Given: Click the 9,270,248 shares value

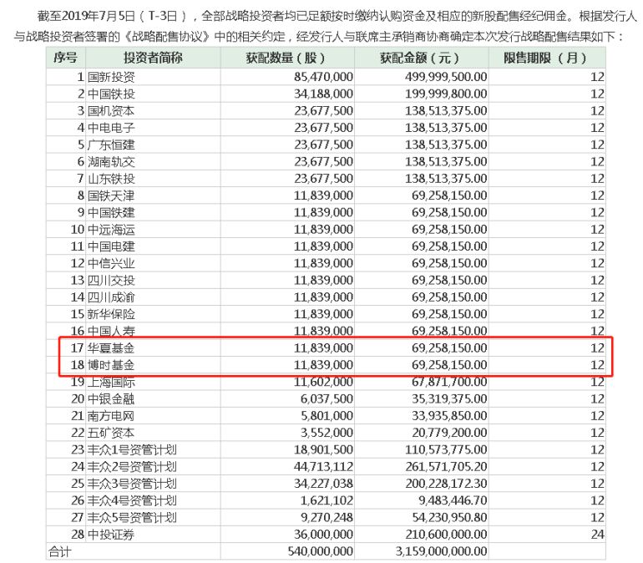Looking at the screenshot, I should (x=327, y=517).
